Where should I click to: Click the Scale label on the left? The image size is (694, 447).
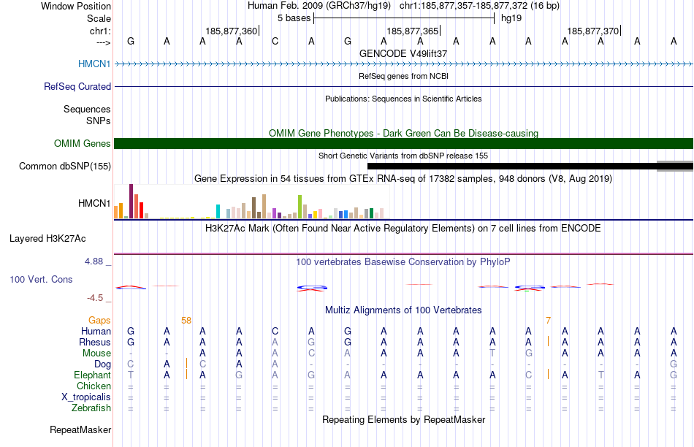99,18
